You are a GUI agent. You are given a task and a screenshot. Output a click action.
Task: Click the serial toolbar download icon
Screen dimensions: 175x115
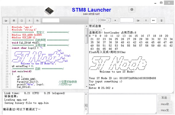146,20
